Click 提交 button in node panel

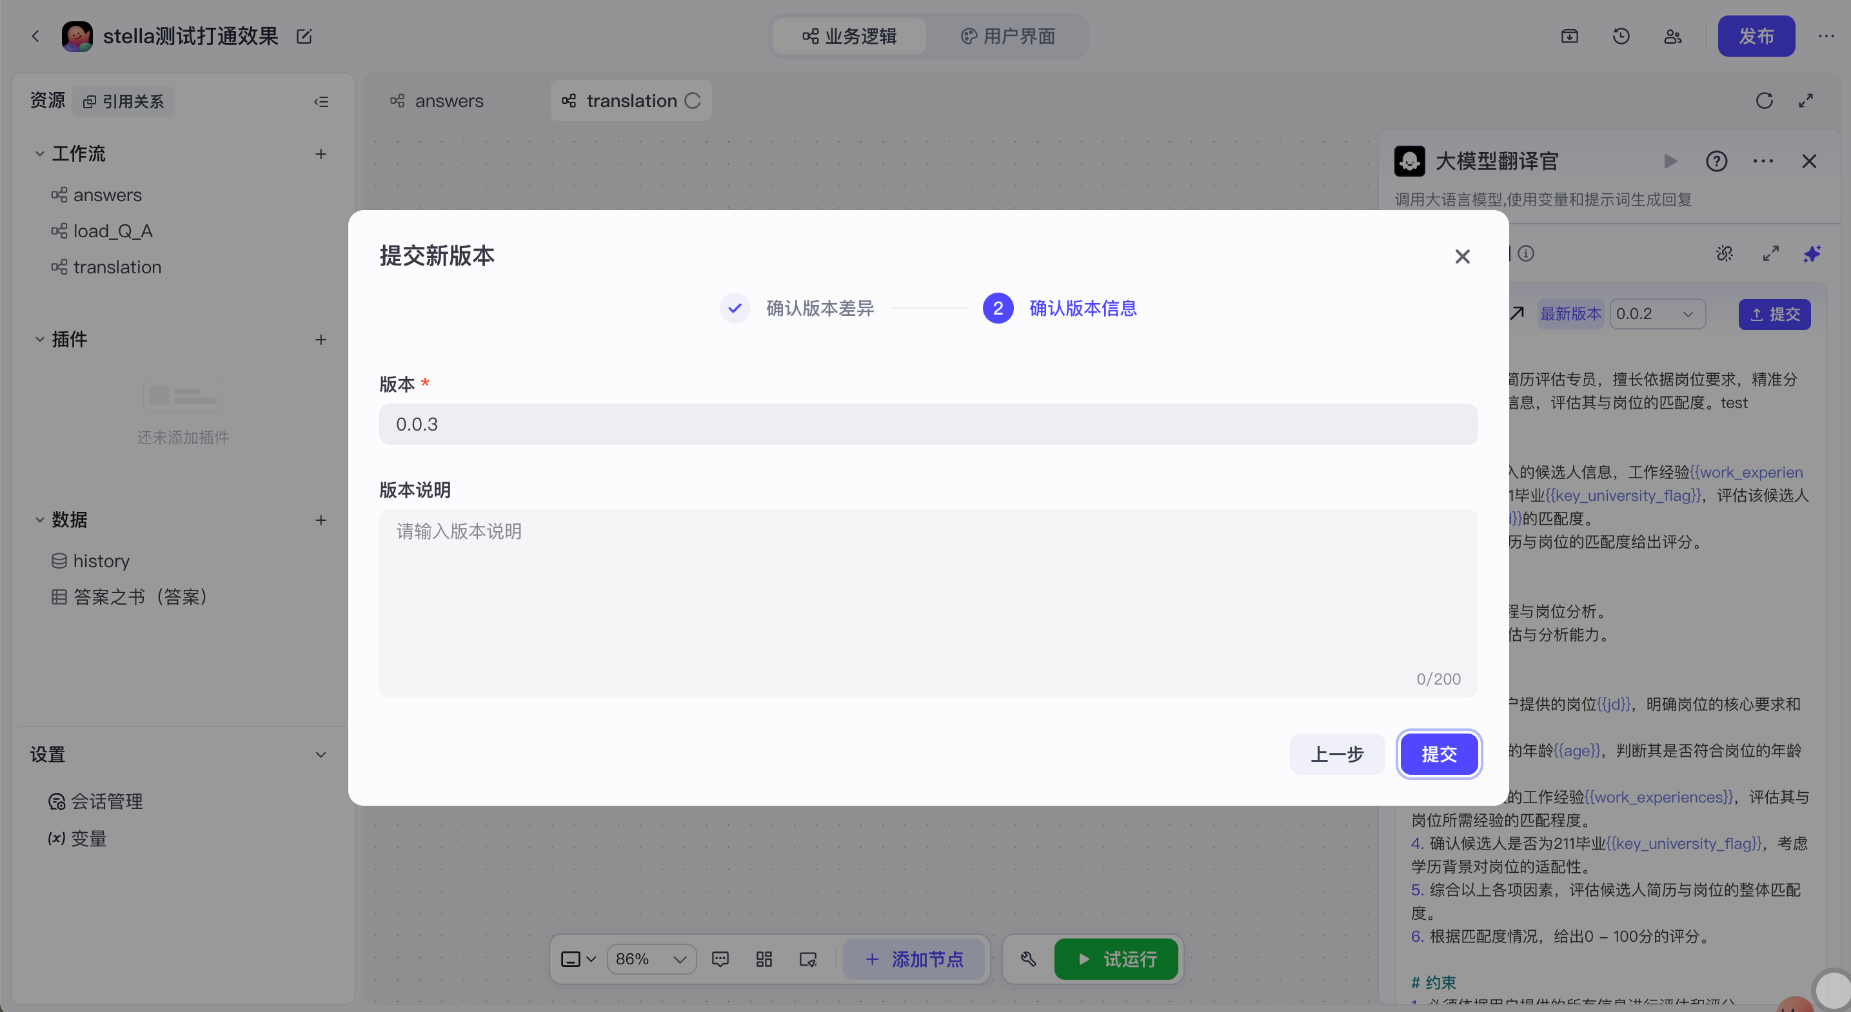[x=1774, y=314]
